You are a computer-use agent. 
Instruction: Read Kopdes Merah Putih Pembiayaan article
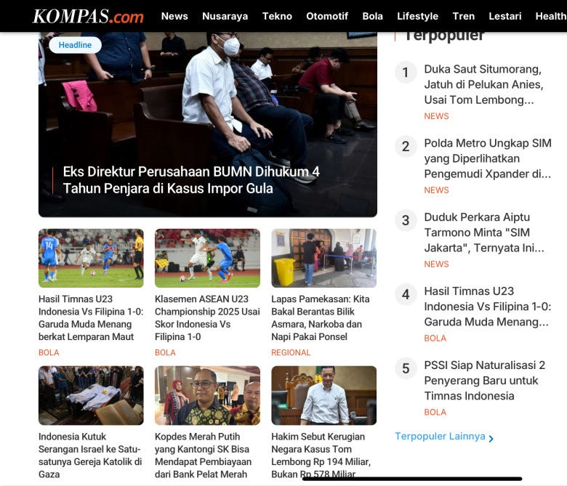click(x=204, y=455)
